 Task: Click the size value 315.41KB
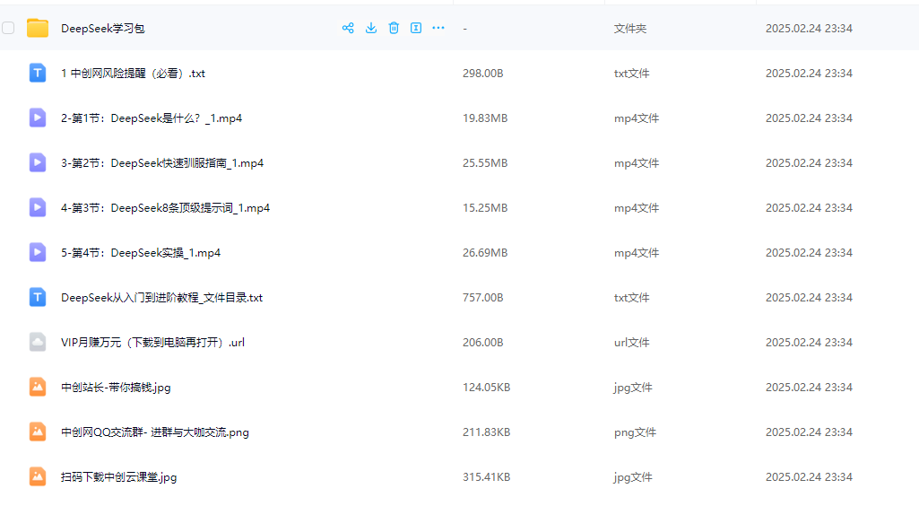click(487, 476)
